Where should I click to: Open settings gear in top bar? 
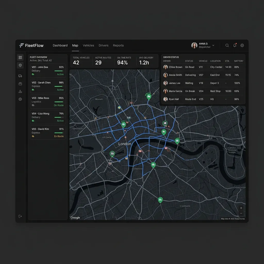pos(242,45)
